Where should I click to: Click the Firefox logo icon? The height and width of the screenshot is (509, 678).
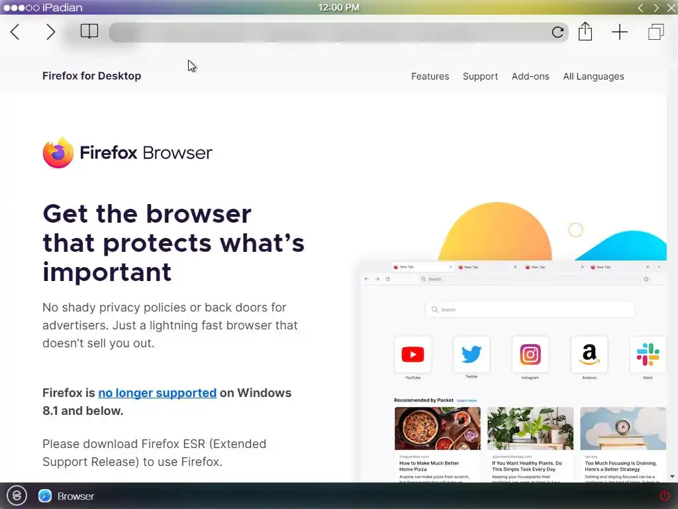click(58, 153)
